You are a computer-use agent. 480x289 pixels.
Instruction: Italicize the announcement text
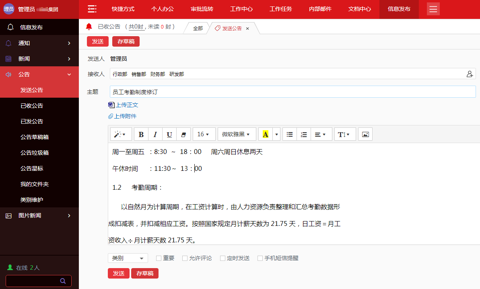[x=155, y=134]
